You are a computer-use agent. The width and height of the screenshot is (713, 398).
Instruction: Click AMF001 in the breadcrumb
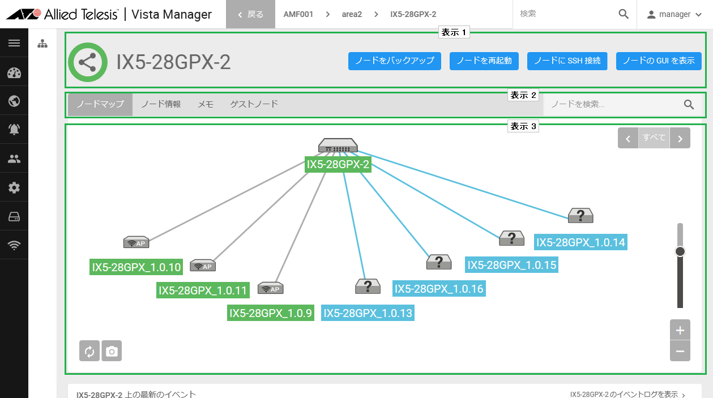[x=298, y=14]
